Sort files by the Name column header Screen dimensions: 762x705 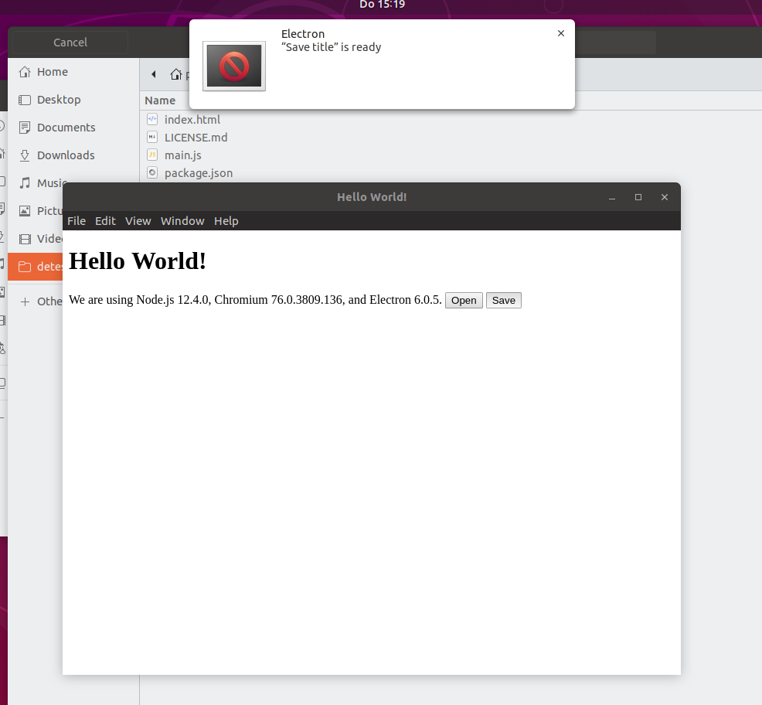tap(160, 100)
